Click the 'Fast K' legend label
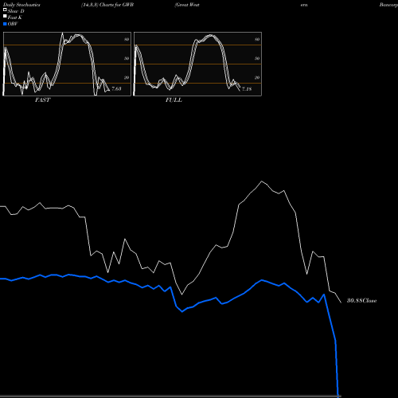The image size is (398, 398). tap(15, 18)
